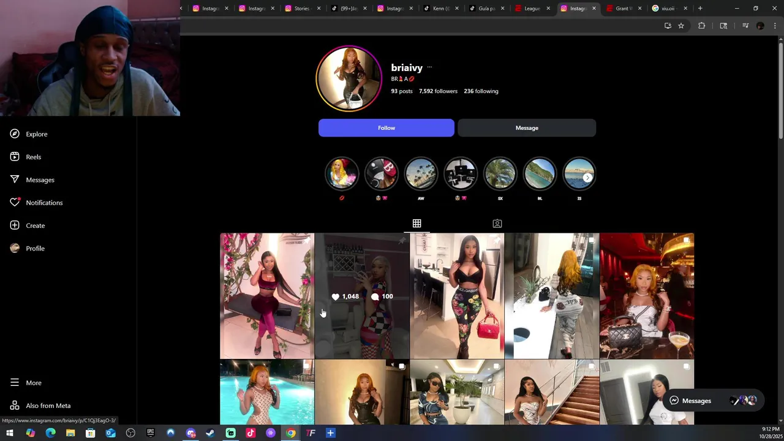Open Chrome three-dot menu
Image resolution: width=784 pixels, height=441 pixels.
[775, 26]
